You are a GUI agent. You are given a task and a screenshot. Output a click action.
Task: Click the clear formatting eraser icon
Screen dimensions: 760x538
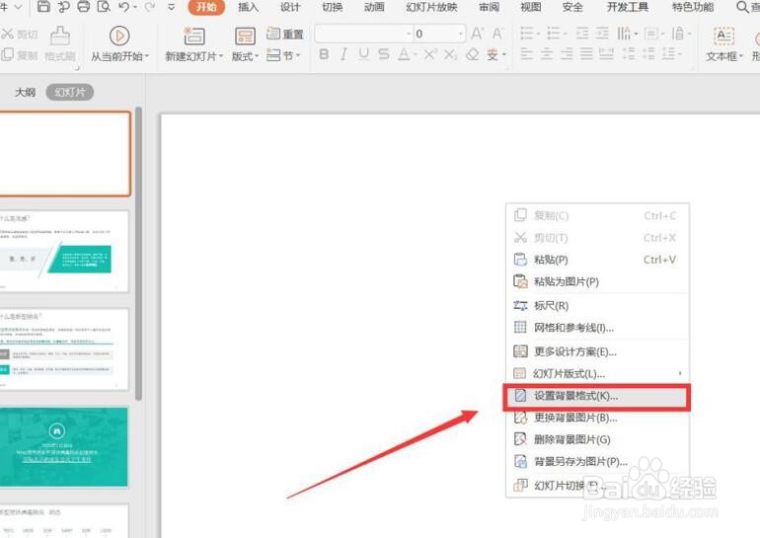[472, 54]
